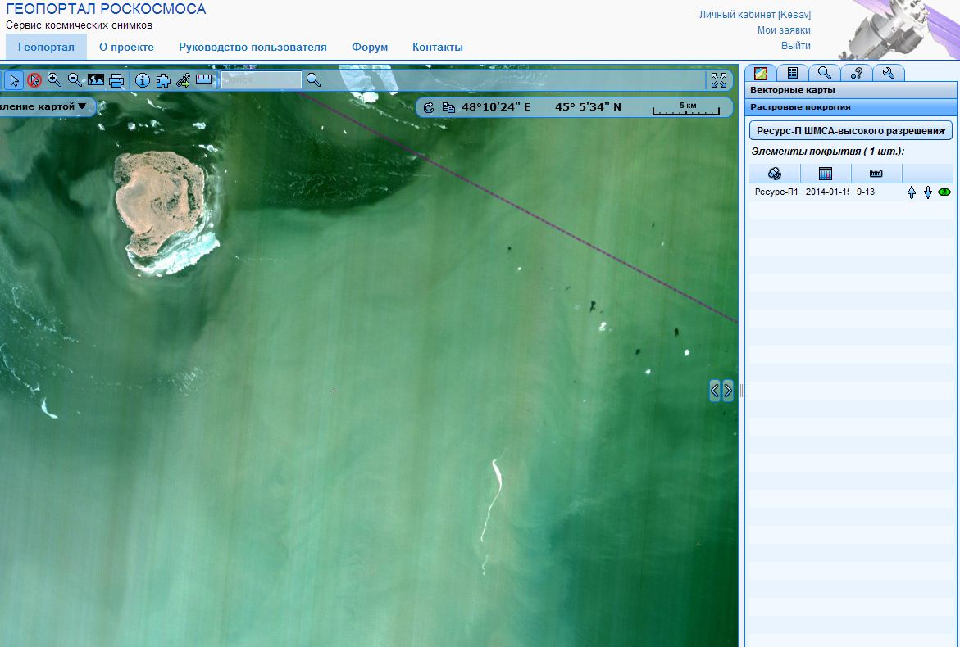This screenshot has width=960, height=647.
Task: Go to the Форум page
Action: [370, 48]
